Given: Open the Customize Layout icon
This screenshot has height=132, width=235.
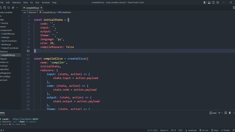Looking at the screenshot, I should (217, 3).
